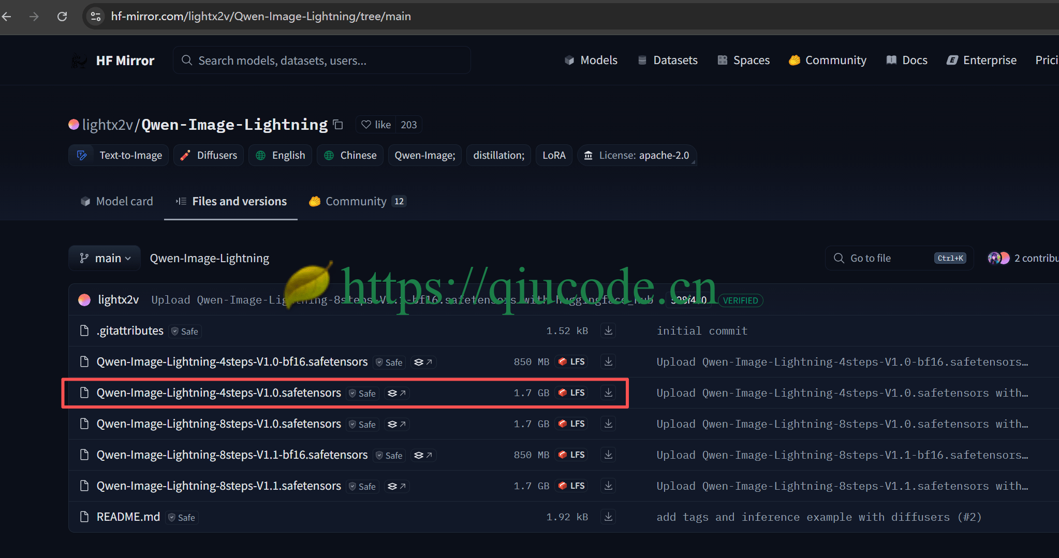The image size is (1059, 558).
Task: Open the add tags and inference example commit
Action: (819, 517)
